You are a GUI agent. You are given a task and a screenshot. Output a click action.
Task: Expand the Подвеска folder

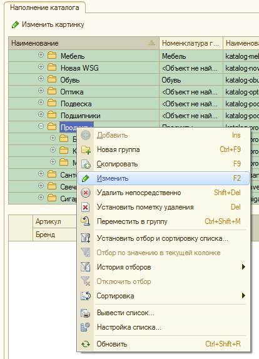tap(41, 103)
